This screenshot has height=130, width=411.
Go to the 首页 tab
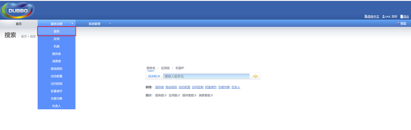(19, 24)
